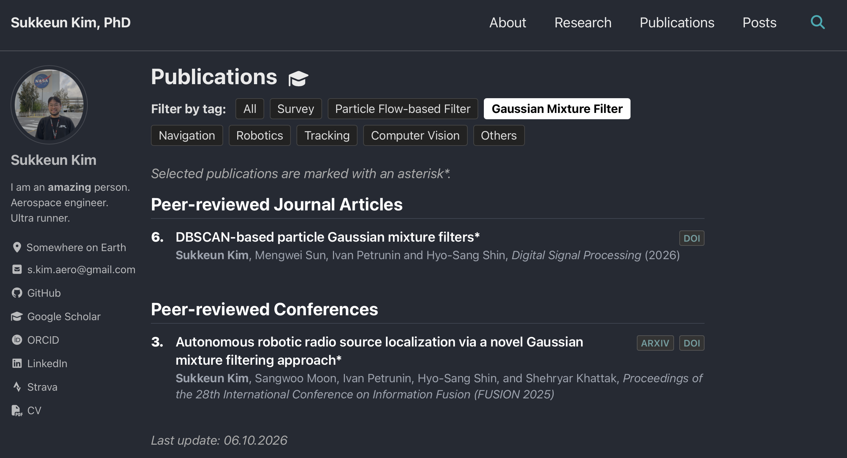Click the Sukkeun Kim, PhD site title
847x458 pixels.
(x=71, y=23)
